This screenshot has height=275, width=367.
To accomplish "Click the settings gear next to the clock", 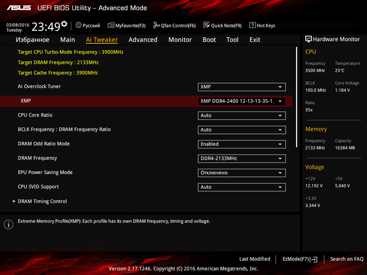I will (x=64, y=23).
